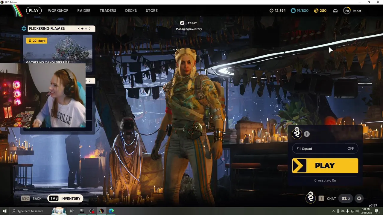Open the STORE tab
The image size is (383, 215).
pyautogui.click(x=152, y=10)
